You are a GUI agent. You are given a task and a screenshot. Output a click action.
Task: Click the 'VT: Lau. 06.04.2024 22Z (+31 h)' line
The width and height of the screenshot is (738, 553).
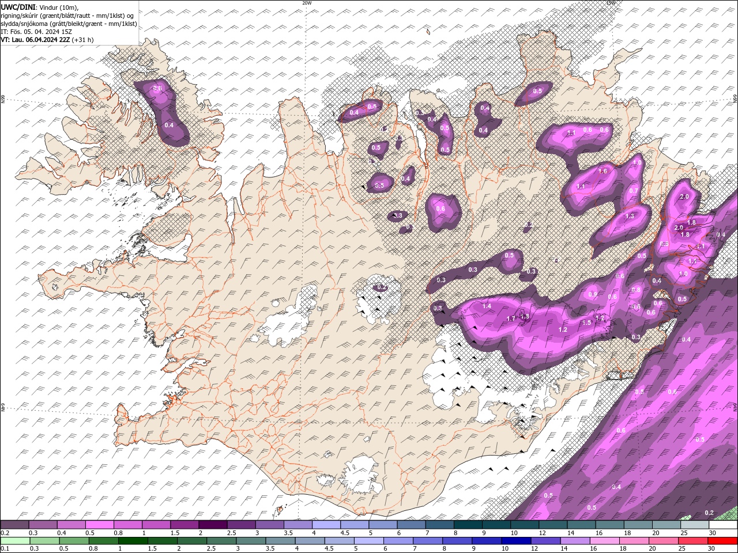point(47,40)
